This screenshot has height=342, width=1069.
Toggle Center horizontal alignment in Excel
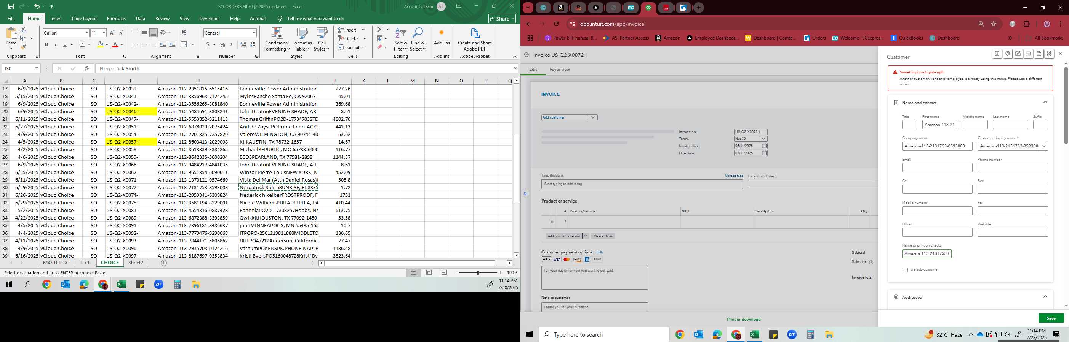pyautogui.click(x=144, y=44)
